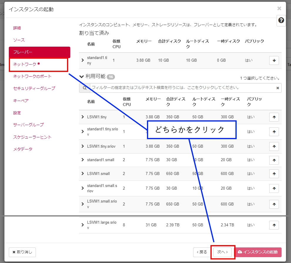Add LSVM1.small flavor with up arrow
The height and width of the screenshot is (263, 291).
click(274, 174)
